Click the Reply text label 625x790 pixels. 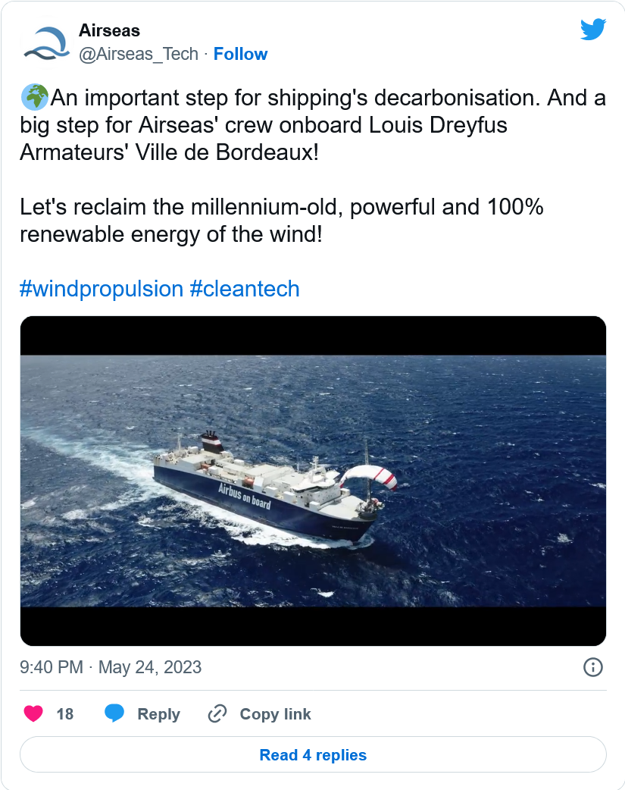[158, 714]
